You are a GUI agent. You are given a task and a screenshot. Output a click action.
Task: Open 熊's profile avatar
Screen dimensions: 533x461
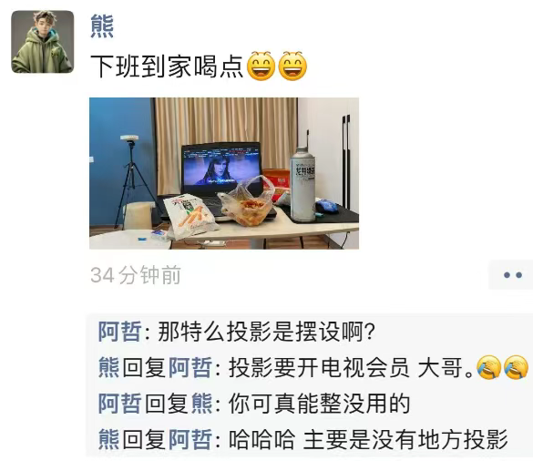(43, 42)
